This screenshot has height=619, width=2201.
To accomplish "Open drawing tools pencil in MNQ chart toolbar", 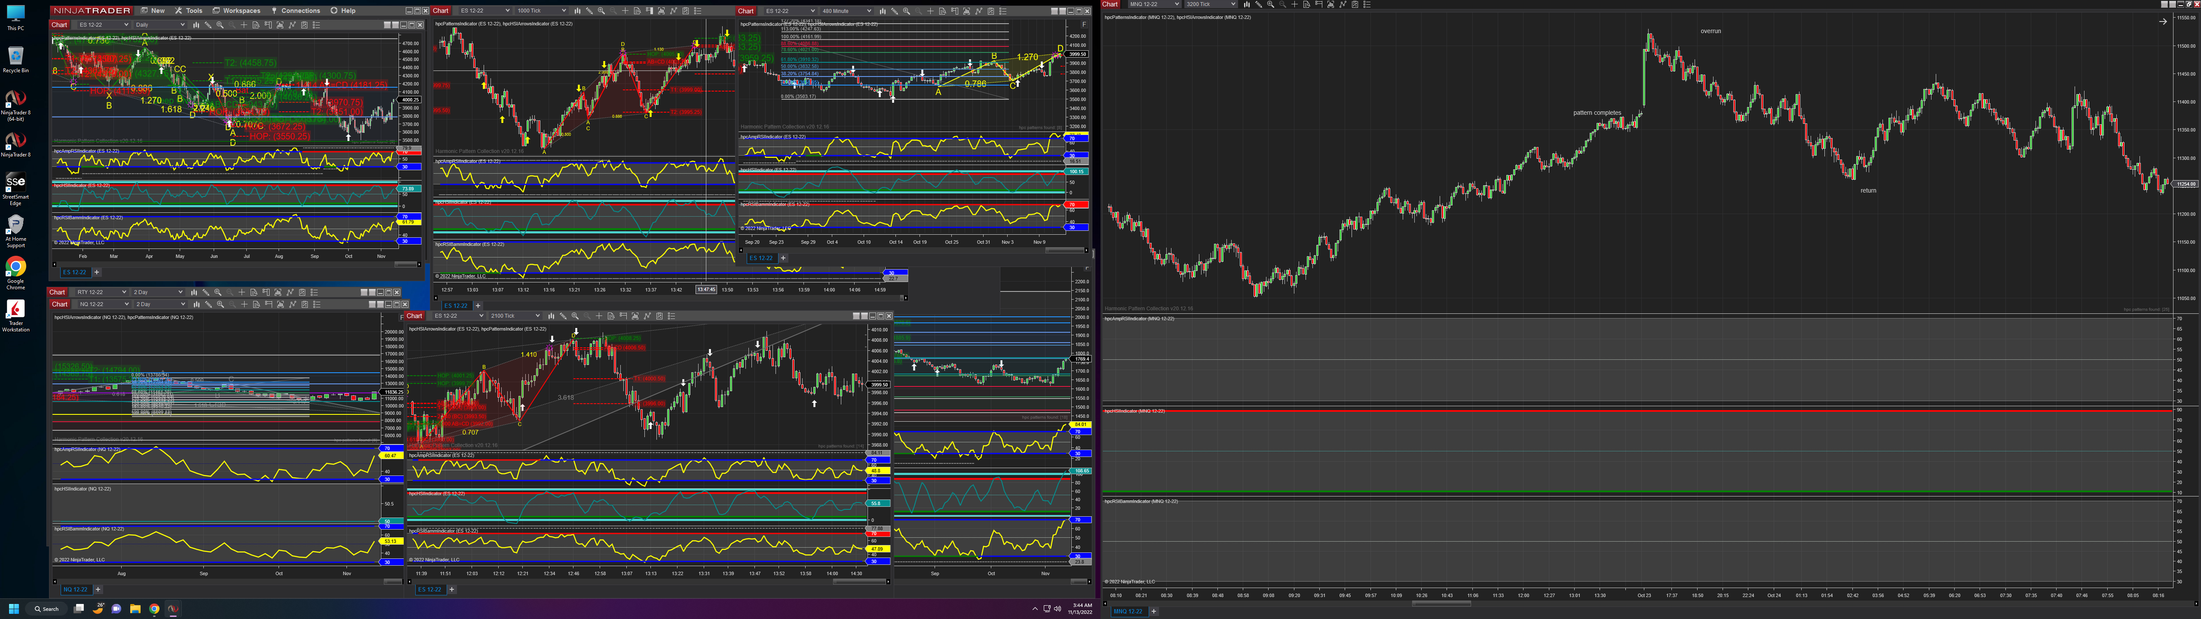I will 1259,4.
